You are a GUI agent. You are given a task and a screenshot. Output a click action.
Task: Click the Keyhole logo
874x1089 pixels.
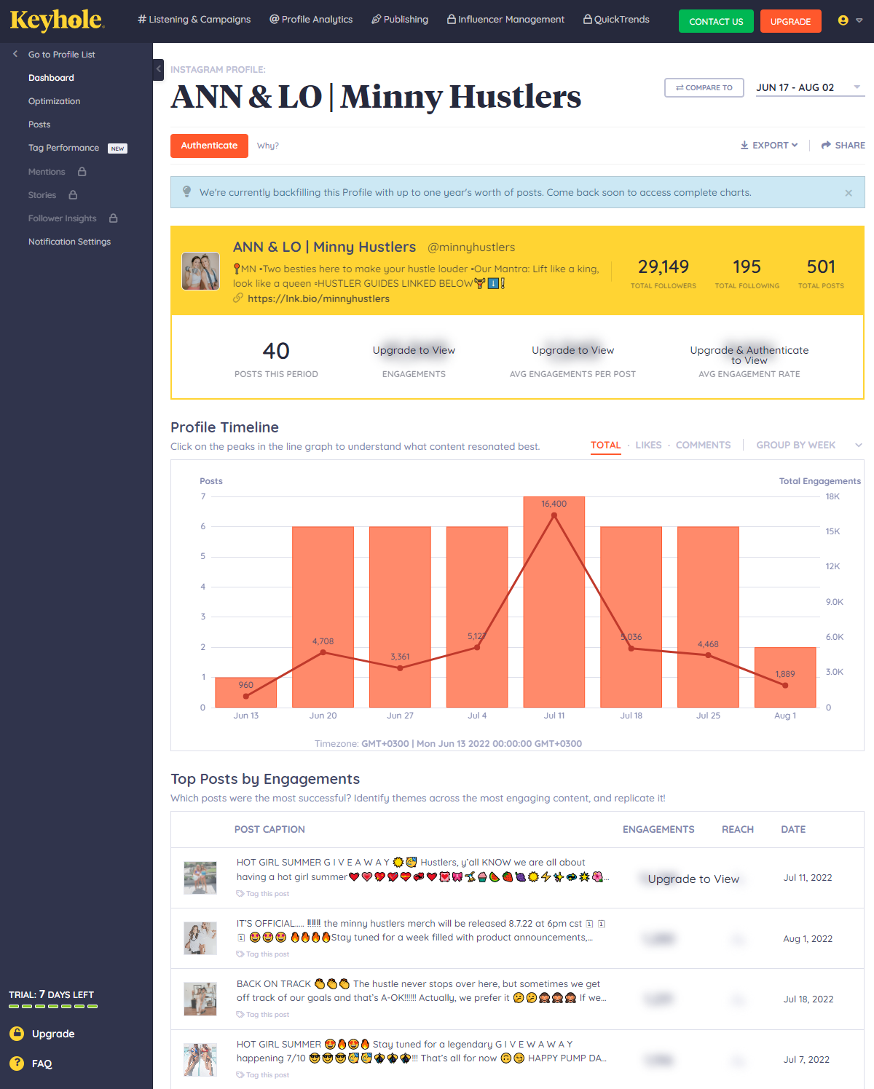(x=57, y=20)
